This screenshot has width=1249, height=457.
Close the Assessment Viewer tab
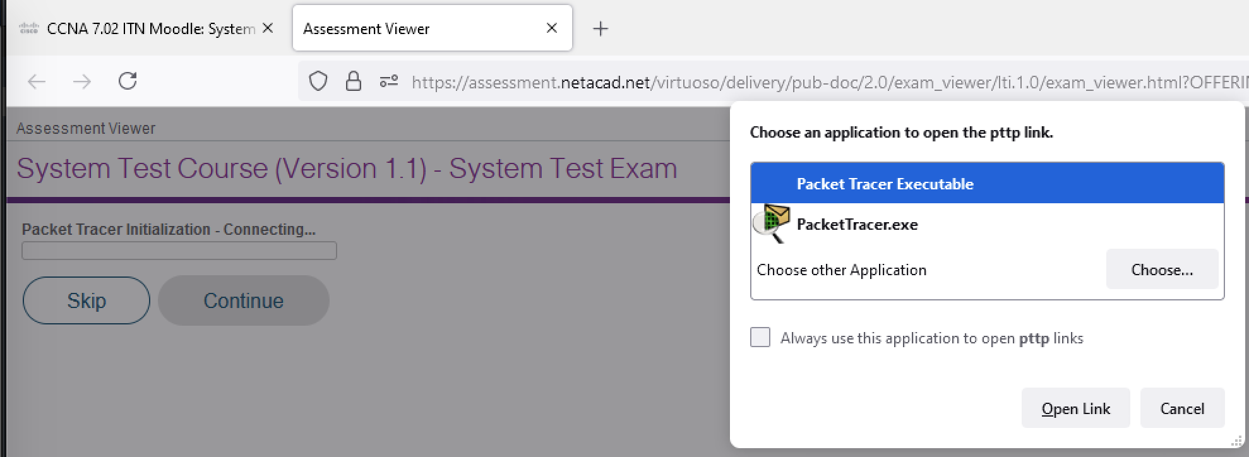pyautogui.click(x=552, y=28)
